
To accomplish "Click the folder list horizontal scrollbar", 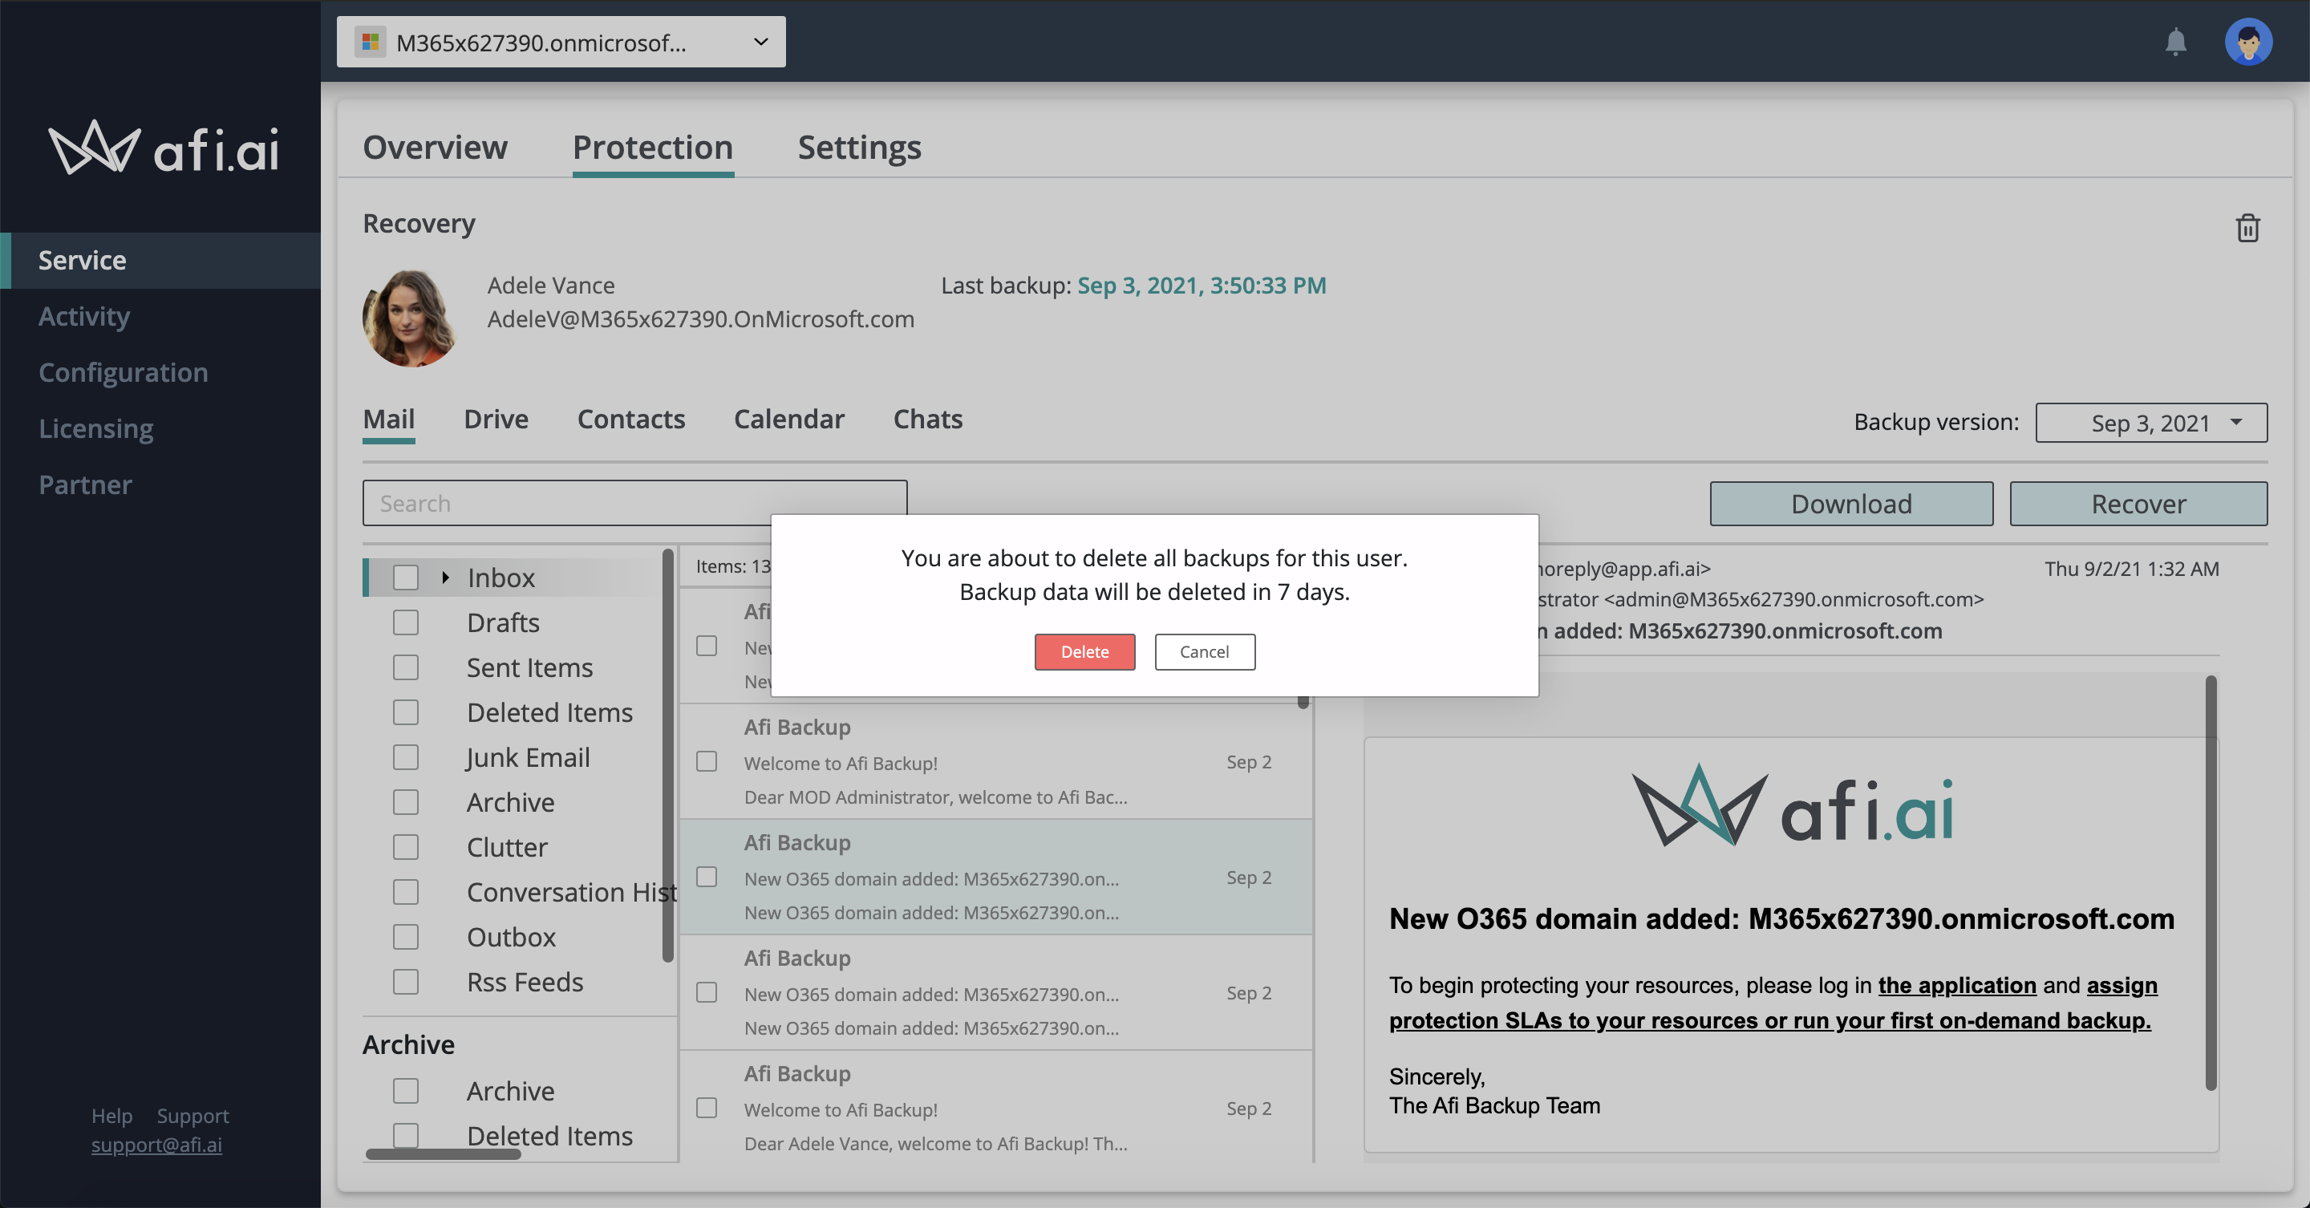I will (443, 1153).
